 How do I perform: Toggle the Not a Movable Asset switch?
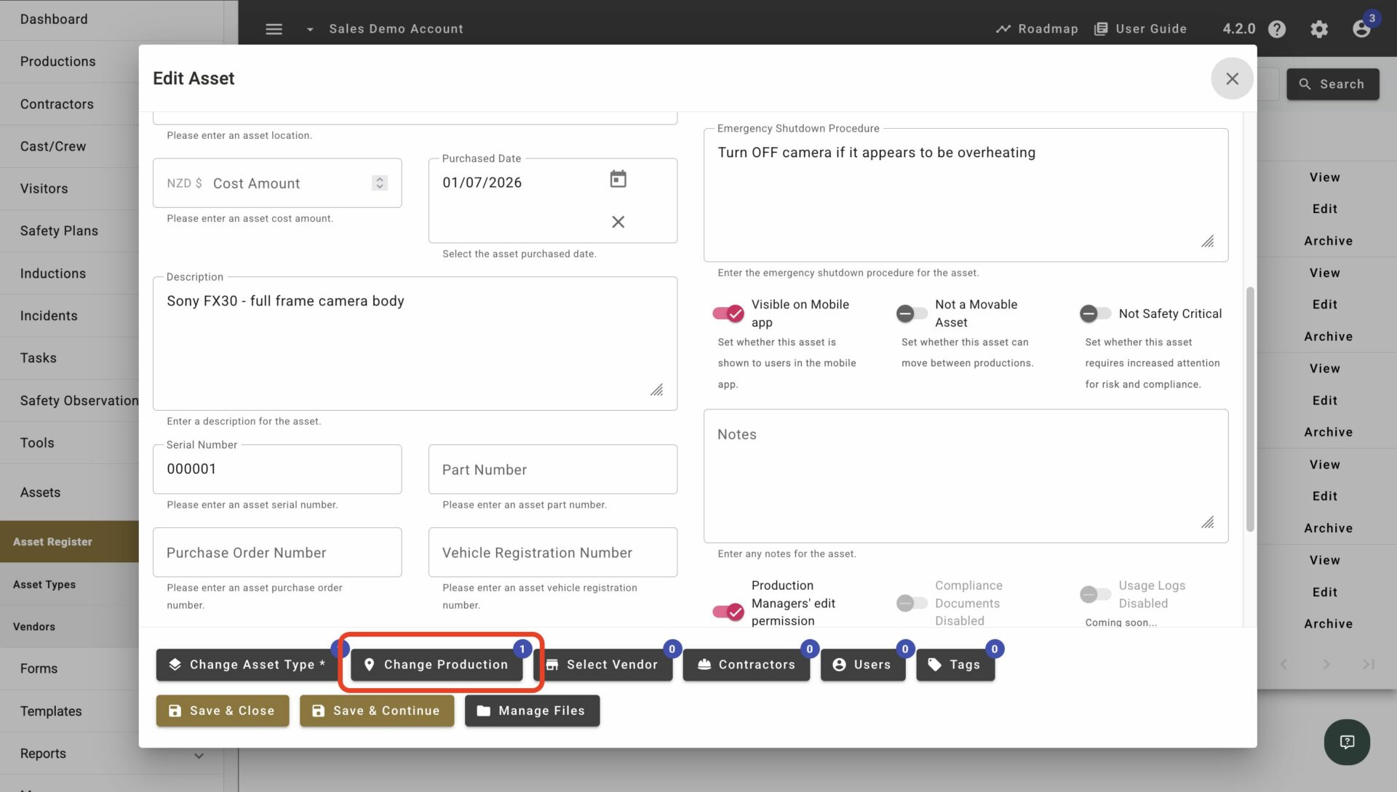(912, 313)
